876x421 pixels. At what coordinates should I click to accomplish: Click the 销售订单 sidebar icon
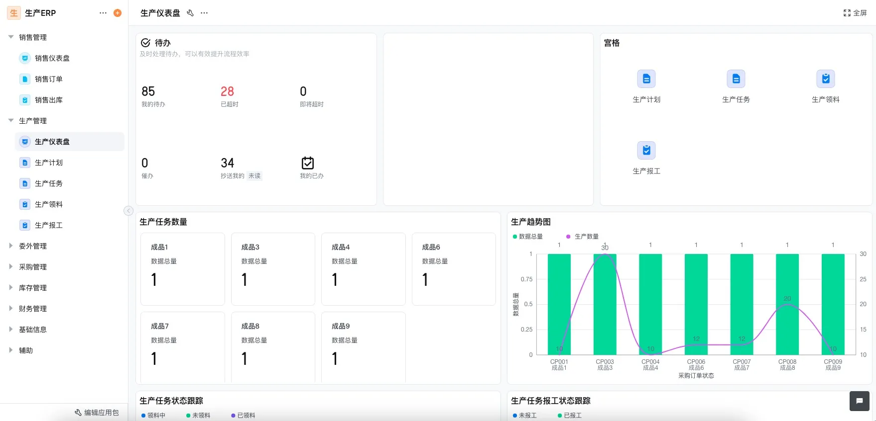(25, 79)
